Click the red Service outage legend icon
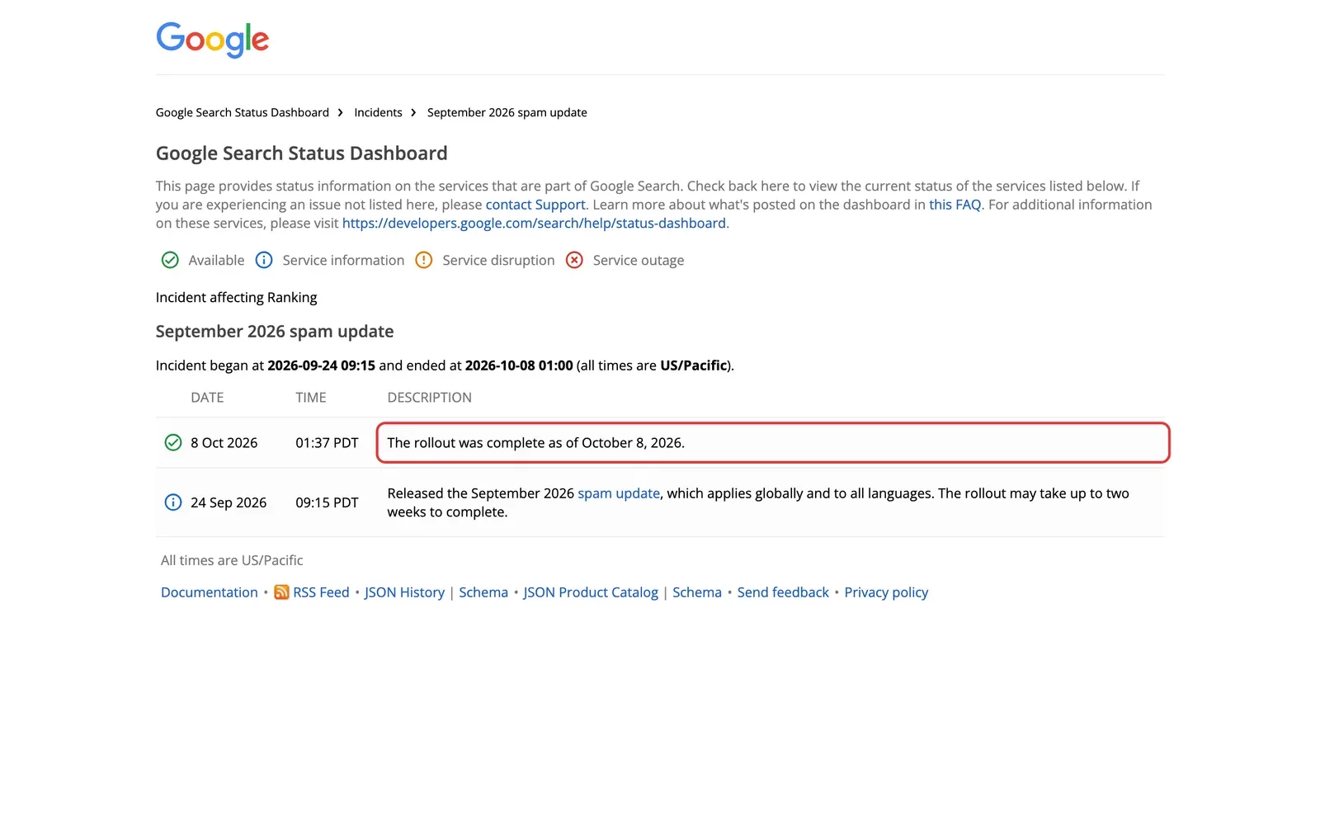This screenshot has height=825, width=1320. (x=574, y=260)
